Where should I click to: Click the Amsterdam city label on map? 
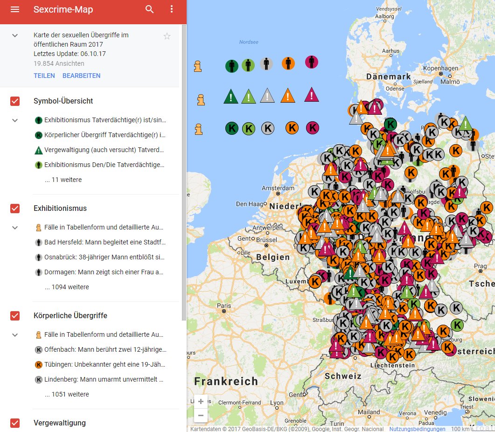[x=278, y=188]
